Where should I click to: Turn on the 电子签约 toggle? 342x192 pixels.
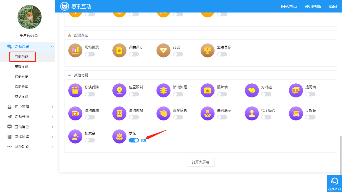click(266, 117)
